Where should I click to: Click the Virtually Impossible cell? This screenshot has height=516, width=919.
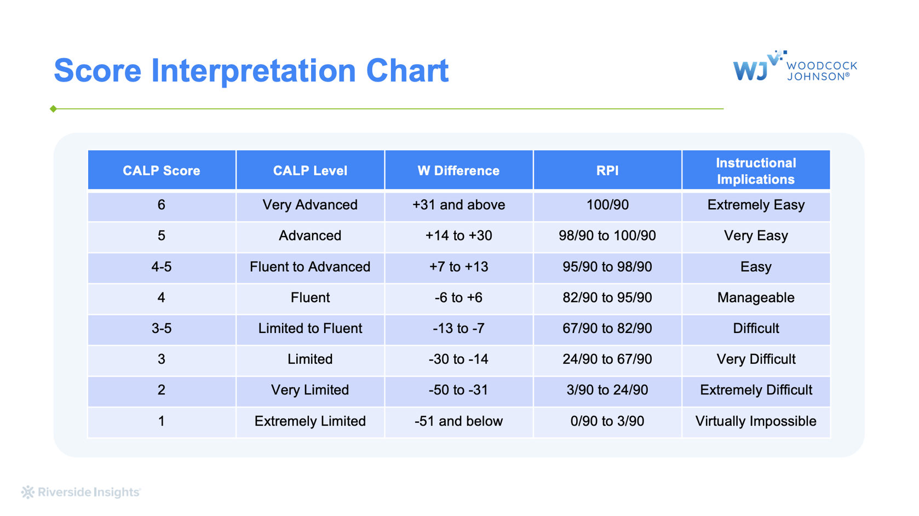click(x=756, y=421)
